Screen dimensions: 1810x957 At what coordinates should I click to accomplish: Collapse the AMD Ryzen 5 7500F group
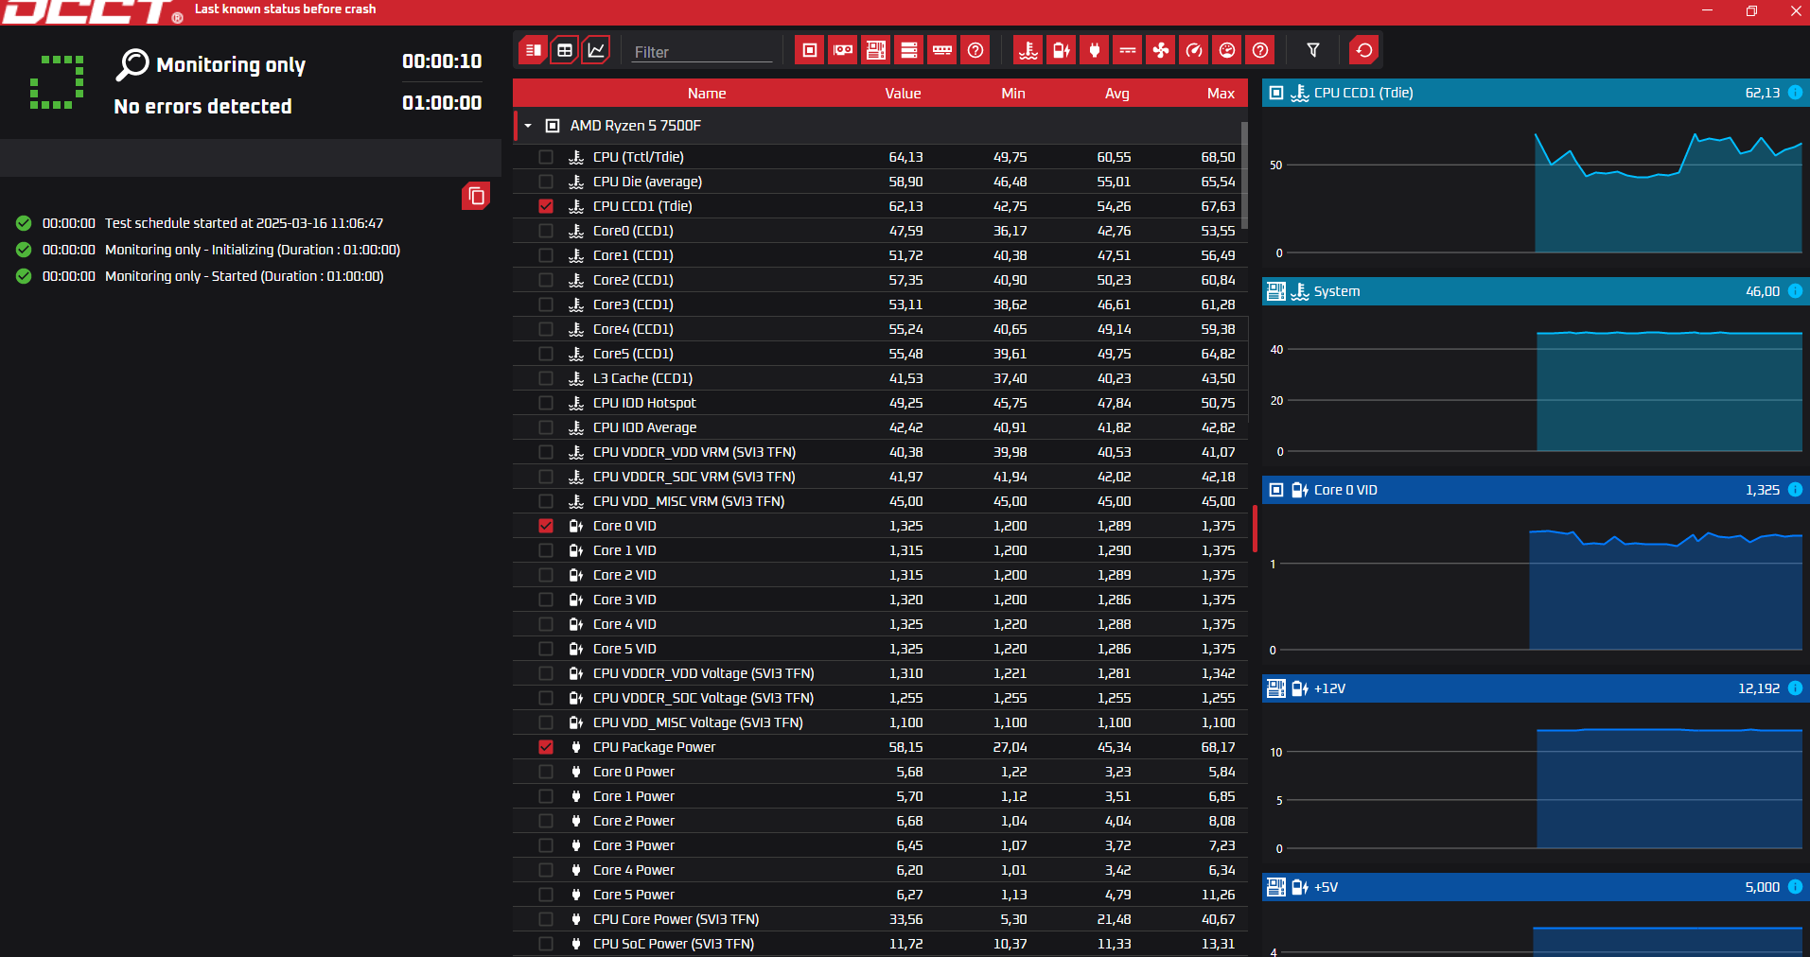(x=528, y=126)
